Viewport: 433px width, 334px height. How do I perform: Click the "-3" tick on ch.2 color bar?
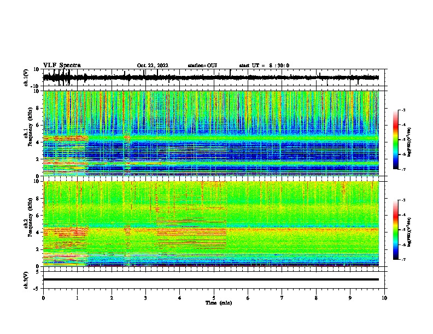pos(403,200)
